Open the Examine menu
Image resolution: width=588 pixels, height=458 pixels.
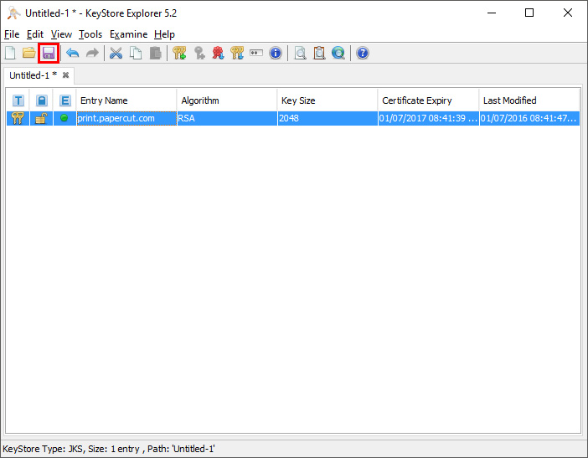click(128, 34)
